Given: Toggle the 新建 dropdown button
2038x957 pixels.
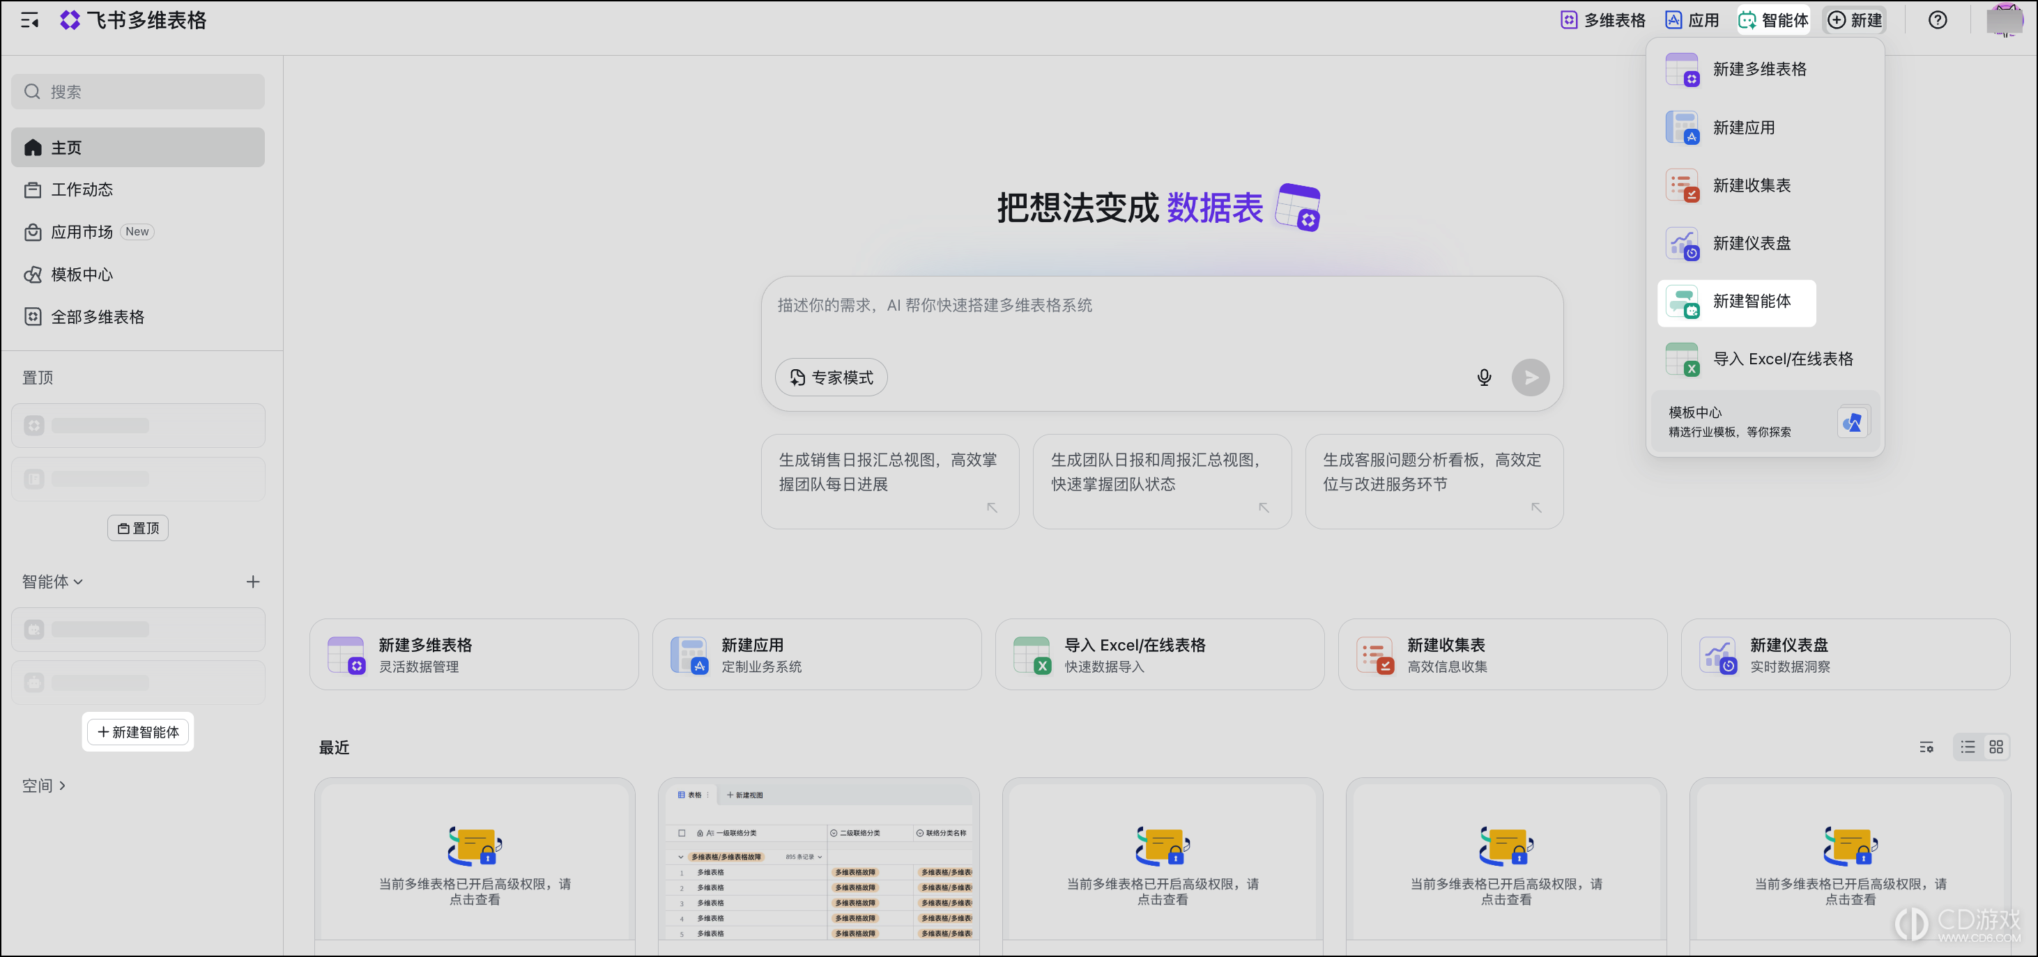Looking at the screenshot, I should point(1854,21).
